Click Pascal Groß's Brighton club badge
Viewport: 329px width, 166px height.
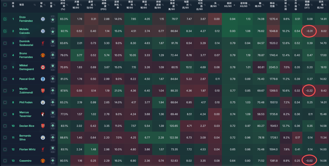tap(43, 79)
